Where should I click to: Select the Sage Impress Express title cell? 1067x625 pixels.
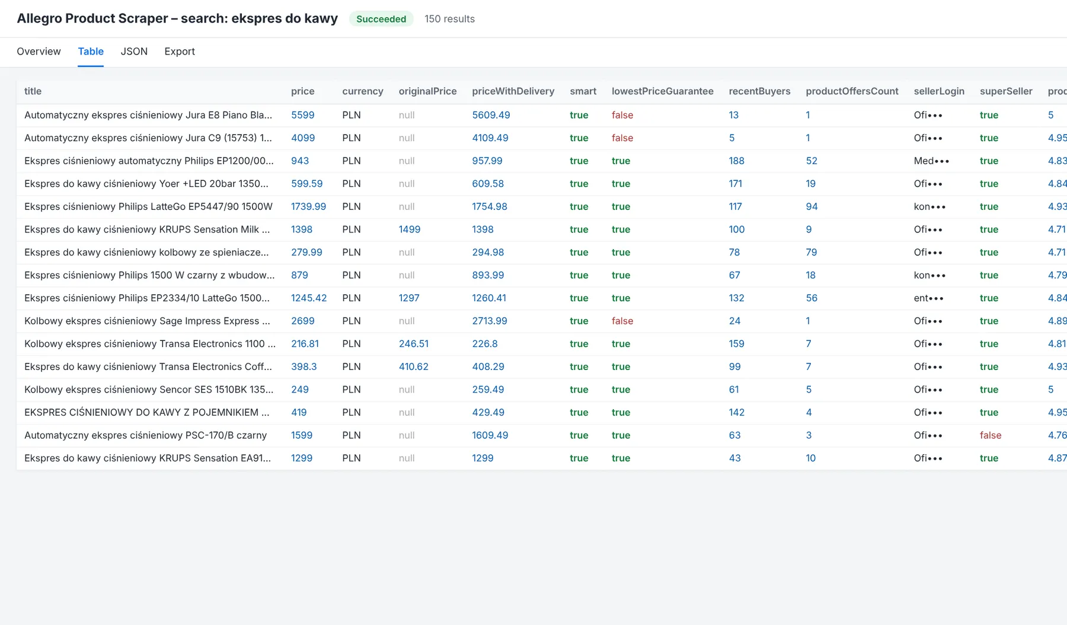(x=147, y=321)
